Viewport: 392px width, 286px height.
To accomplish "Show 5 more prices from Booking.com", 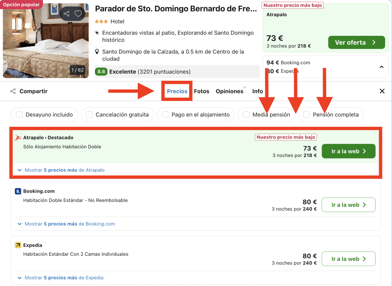I will pyautogui.click(x=66, y=224).
